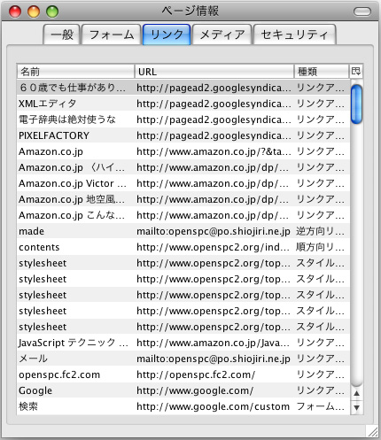Open the フォーム tab

point(112,35)
